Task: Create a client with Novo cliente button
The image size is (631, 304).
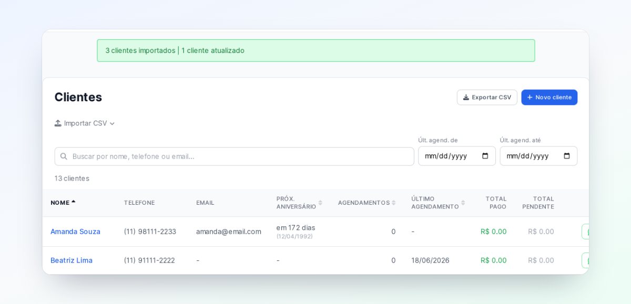Action: click(549, 97)
